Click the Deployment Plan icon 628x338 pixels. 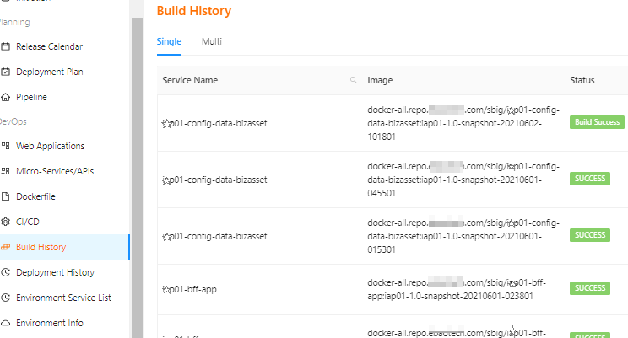[6, 72]
